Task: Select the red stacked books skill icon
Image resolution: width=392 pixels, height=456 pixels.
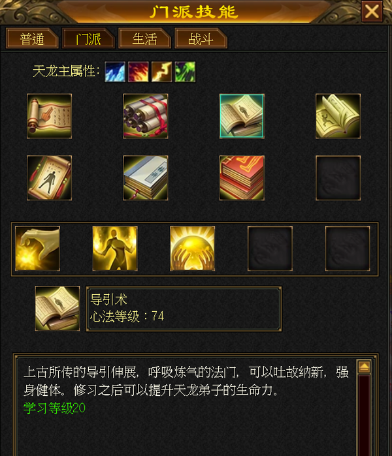Action: coord(242,177)
